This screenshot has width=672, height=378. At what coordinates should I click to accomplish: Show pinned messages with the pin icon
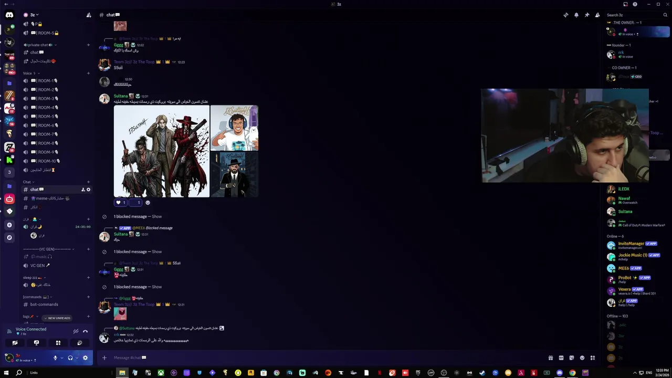click(586, 15)
